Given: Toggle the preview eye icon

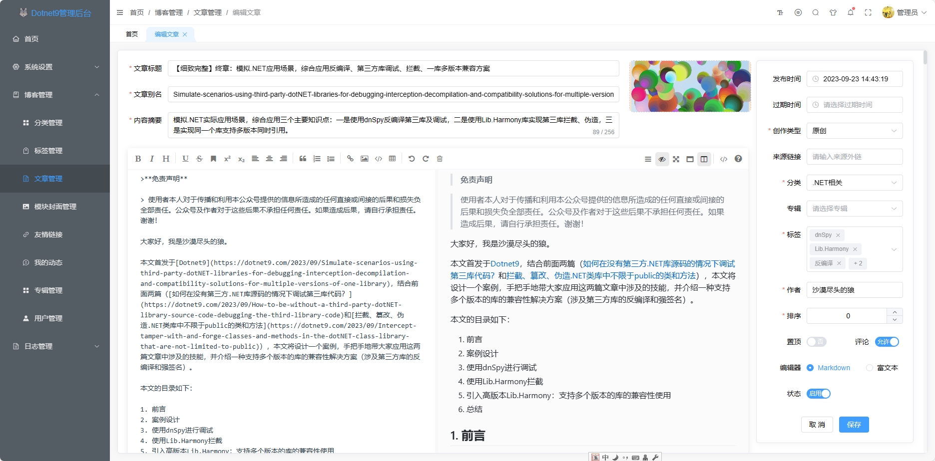Looking at the screenshot, I should point(662,159).
